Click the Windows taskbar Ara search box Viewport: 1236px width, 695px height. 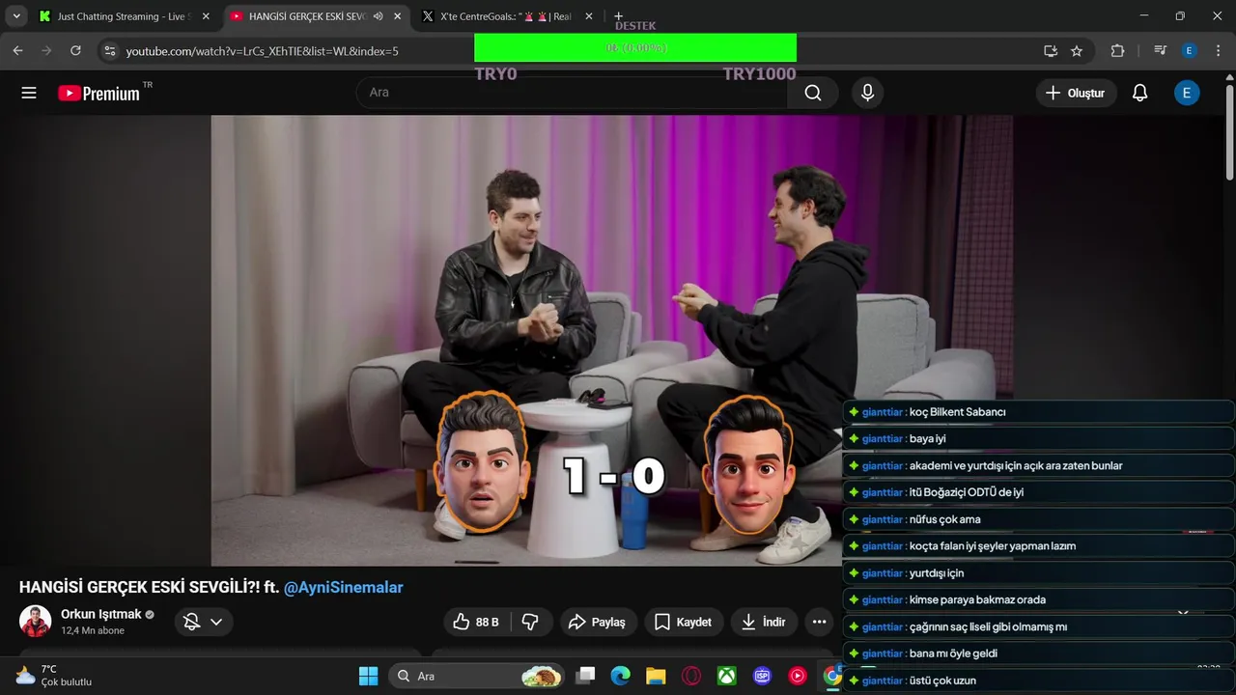[478, 676]
